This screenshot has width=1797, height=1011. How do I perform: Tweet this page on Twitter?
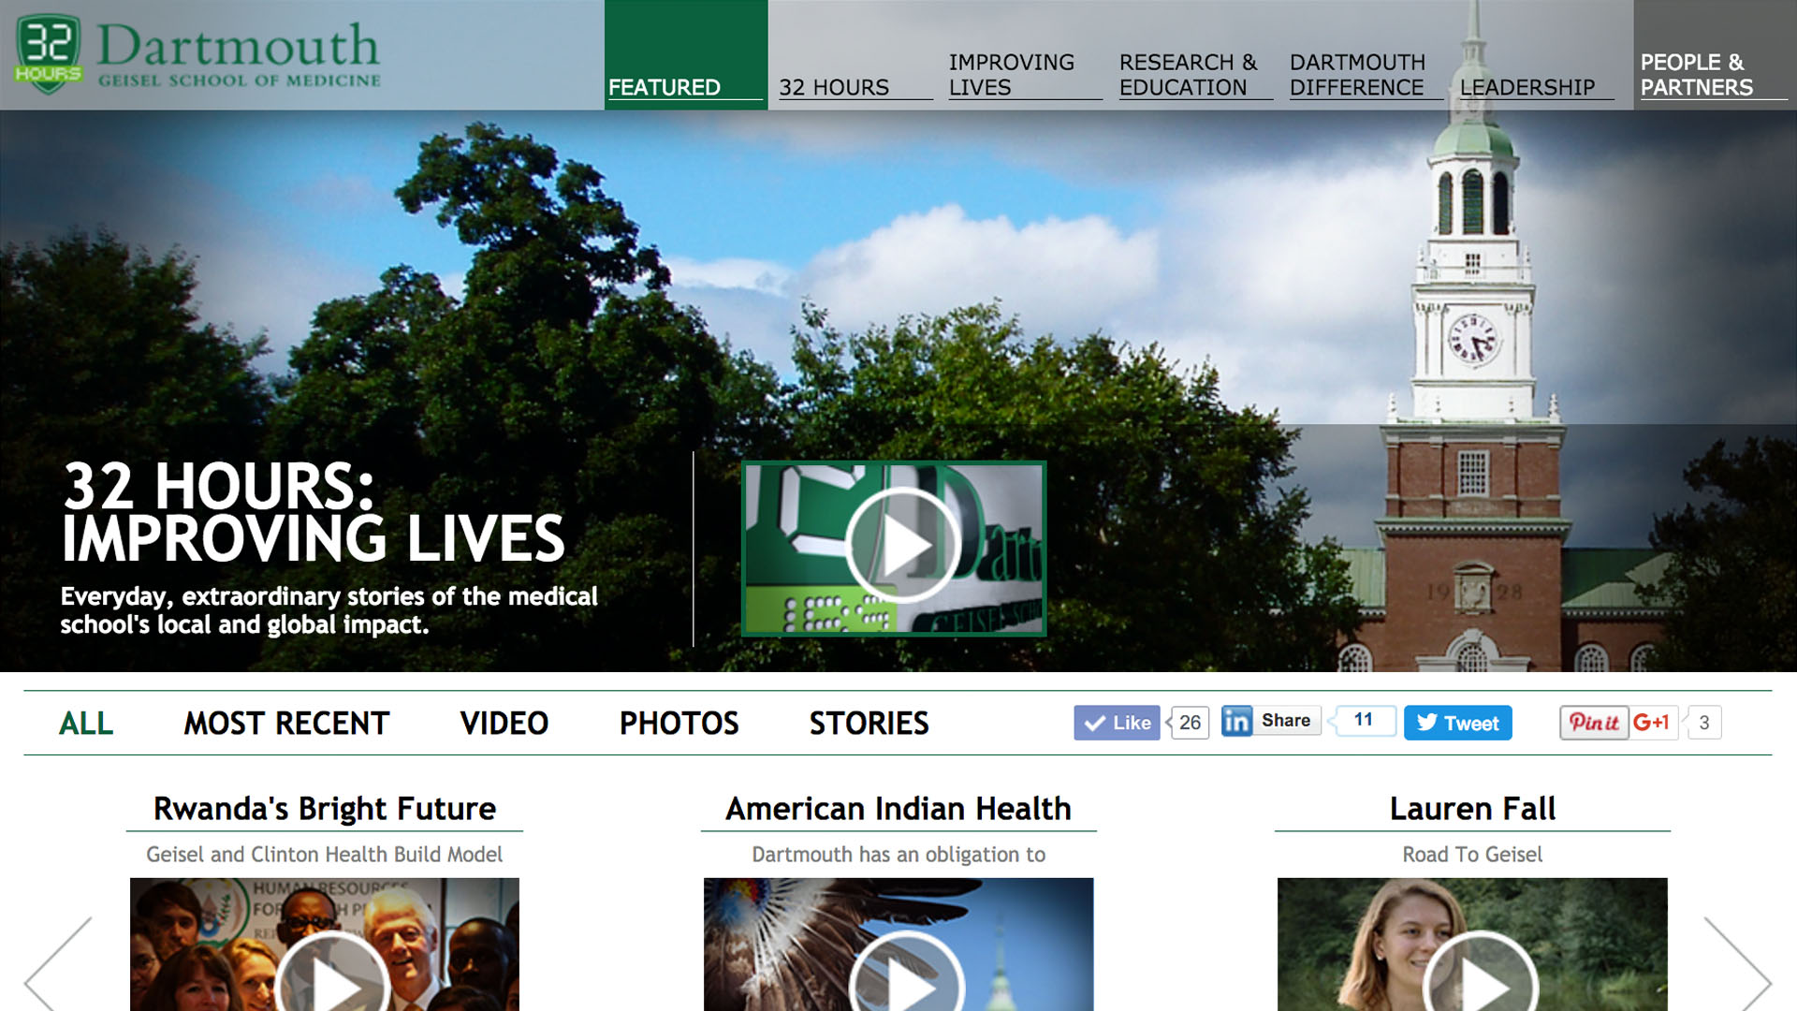coord(1458,723)
